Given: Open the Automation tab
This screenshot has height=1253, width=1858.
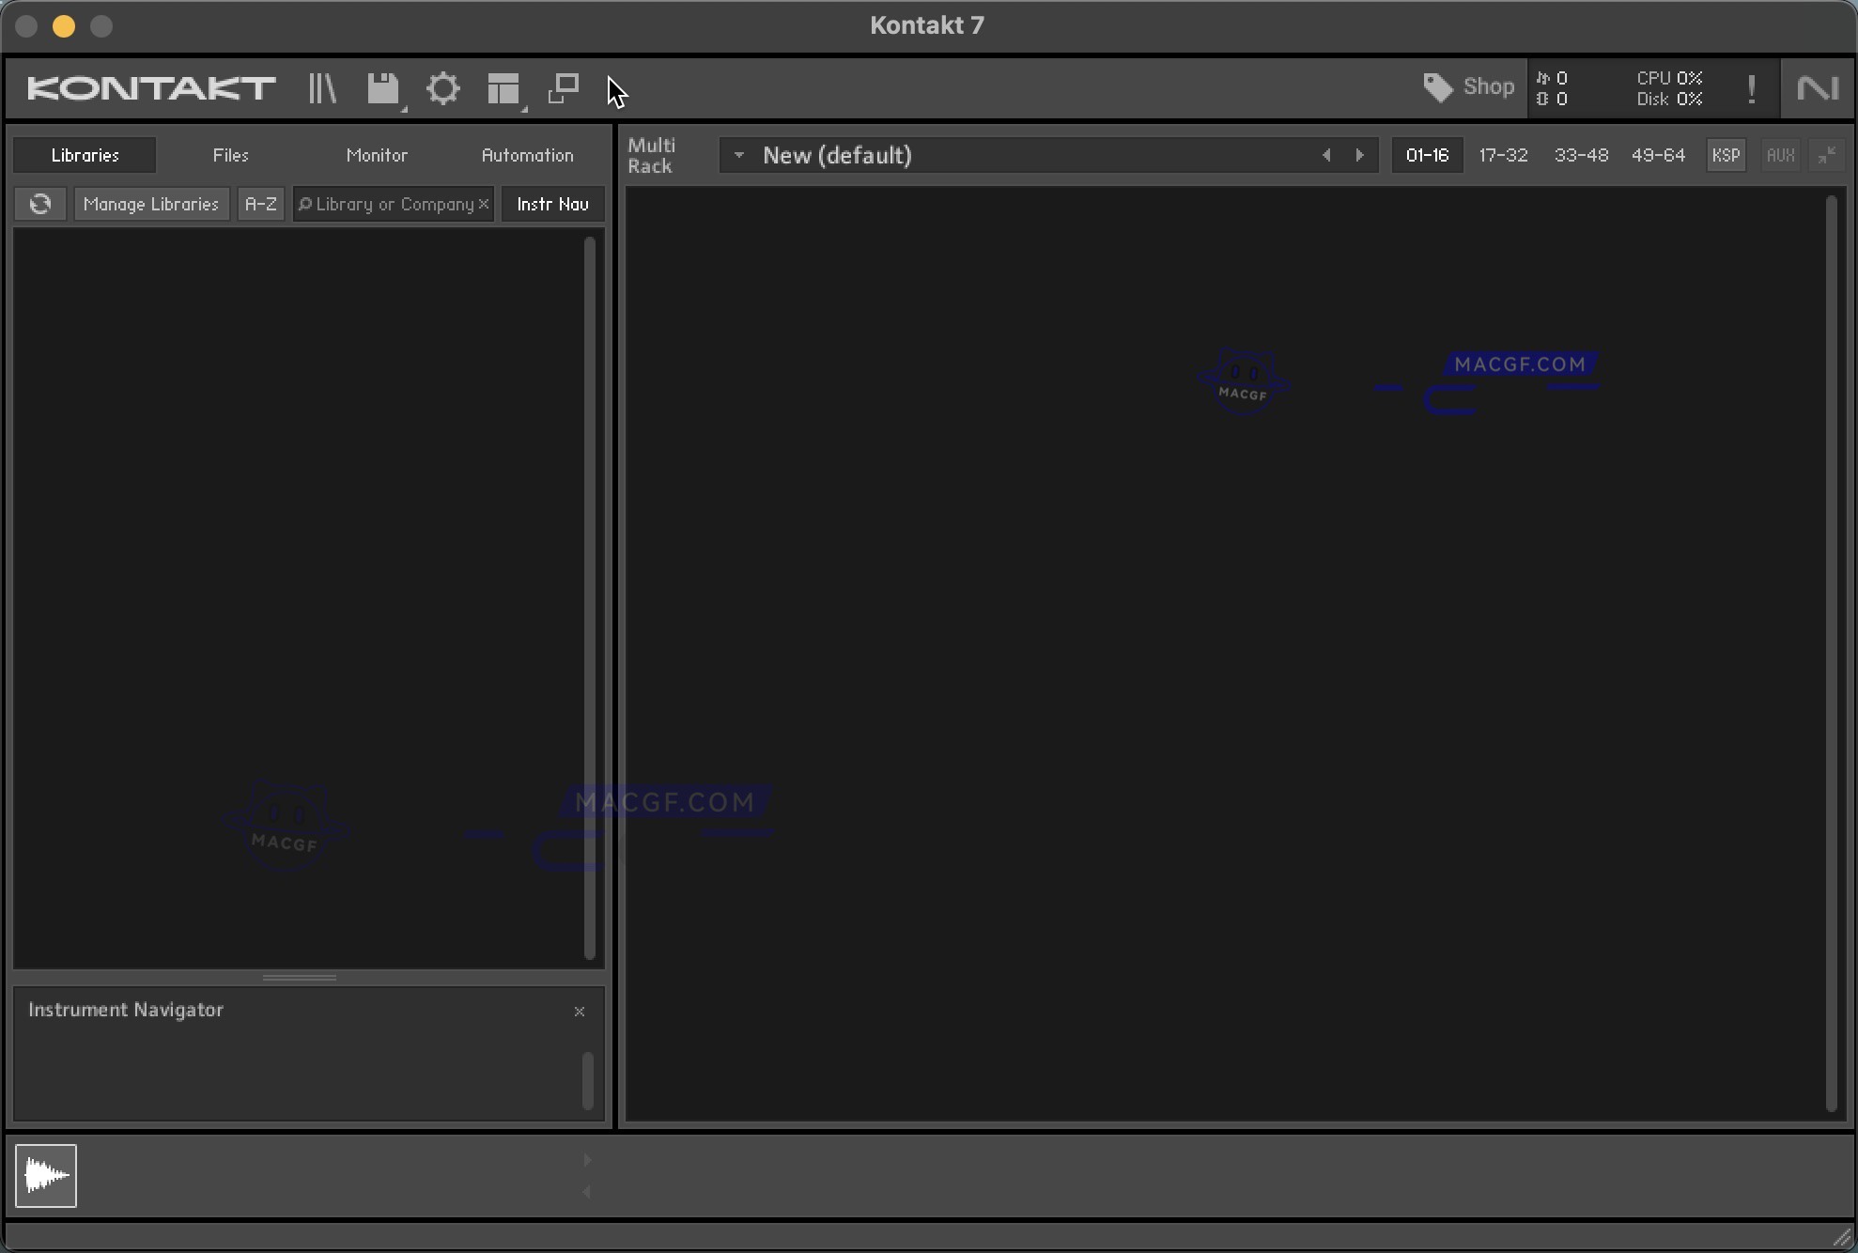Looking at the screenshot, I should 527,154.
